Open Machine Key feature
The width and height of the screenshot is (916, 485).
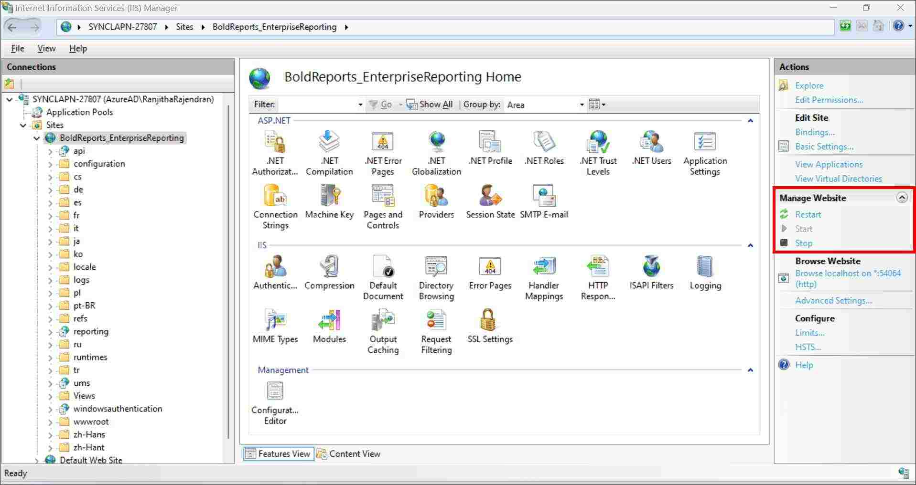pos(329,202)
